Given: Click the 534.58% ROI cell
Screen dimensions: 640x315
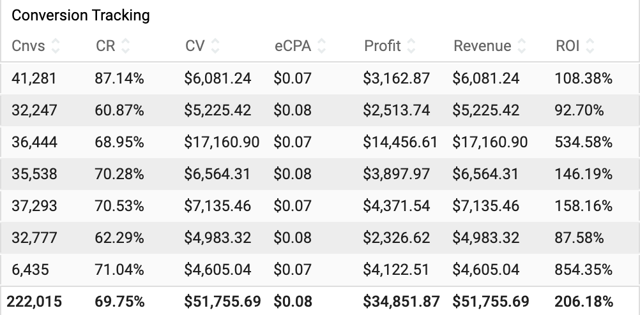Looking at the screenshot, I should 584,142.
